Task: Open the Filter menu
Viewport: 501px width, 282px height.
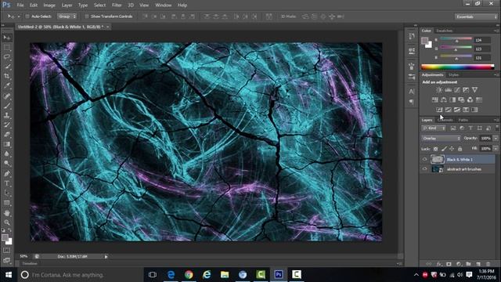Action: pyautogui.click(x=117, y=5)
